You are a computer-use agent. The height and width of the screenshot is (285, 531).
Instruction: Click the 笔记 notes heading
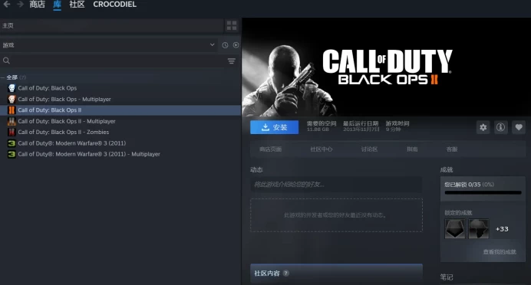(x=447, y=277)
